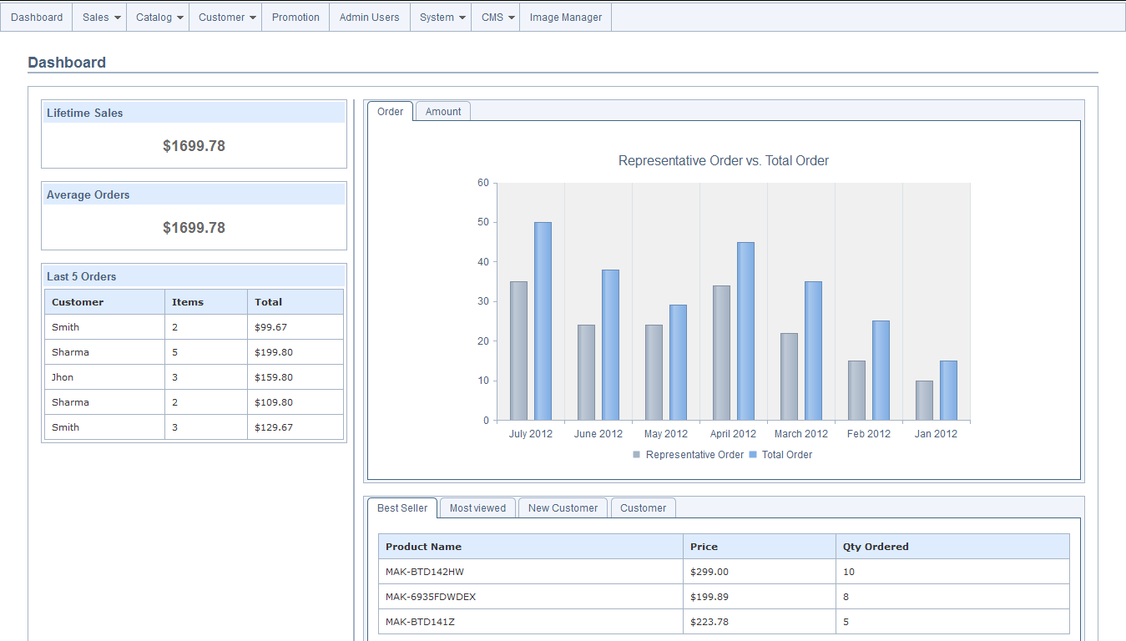
Task: Select the Order chart tab
Action: click(x=390, y=112)
